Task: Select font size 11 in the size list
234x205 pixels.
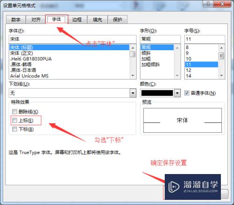Action: (x=202, y=64)
